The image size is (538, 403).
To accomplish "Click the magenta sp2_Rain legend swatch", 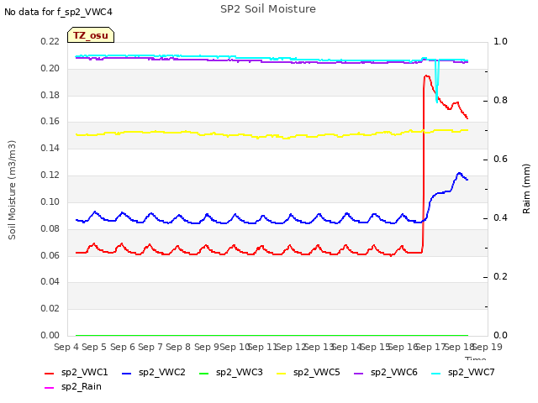I will coord(50,388).
